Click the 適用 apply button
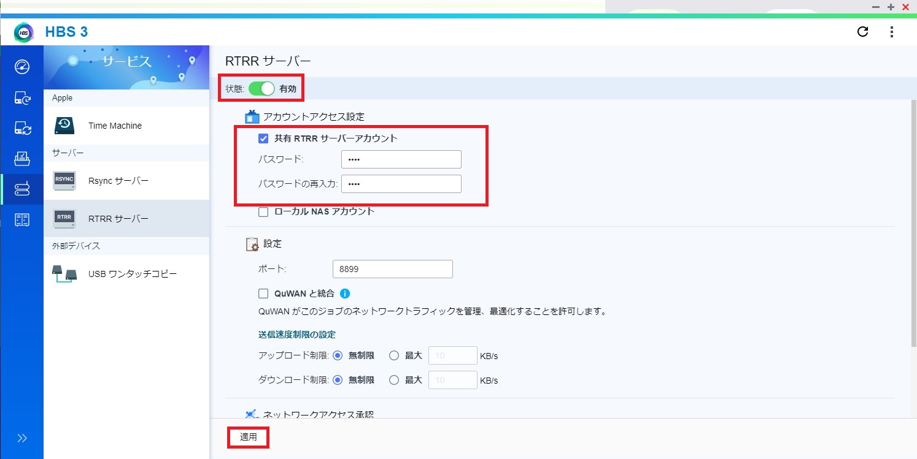Image resolution: width=917 pixels, height=459 pixels. coord(249,438)
